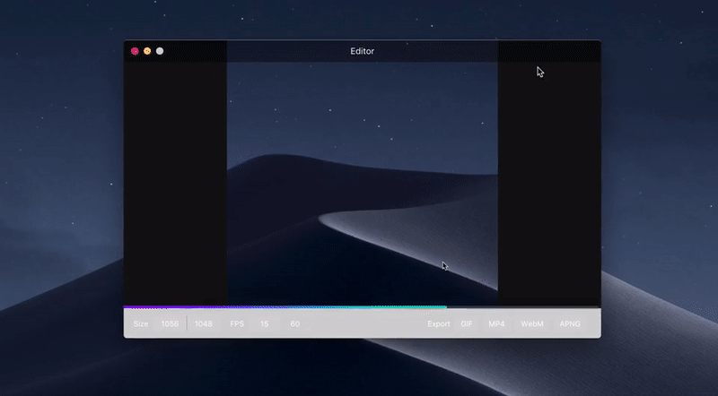Viewport: 718px width, 396px height.
Task: Set FPS to 60
Action: coord(295,323)
